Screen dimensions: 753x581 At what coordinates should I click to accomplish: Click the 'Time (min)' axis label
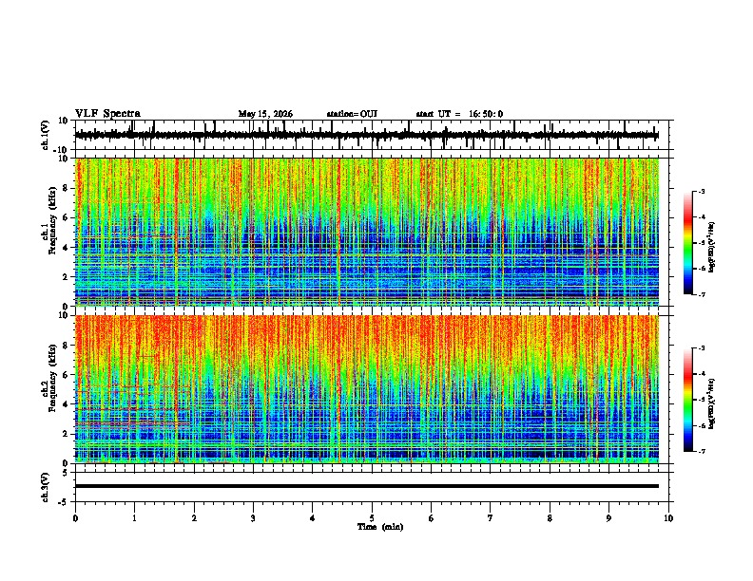tap(380, 527)
